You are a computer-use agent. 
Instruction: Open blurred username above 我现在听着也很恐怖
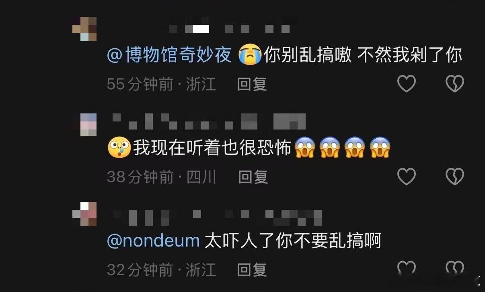point(209,121)
